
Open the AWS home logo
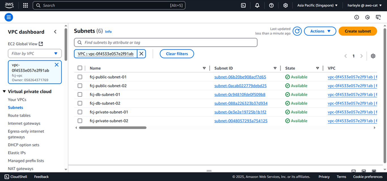9,5
